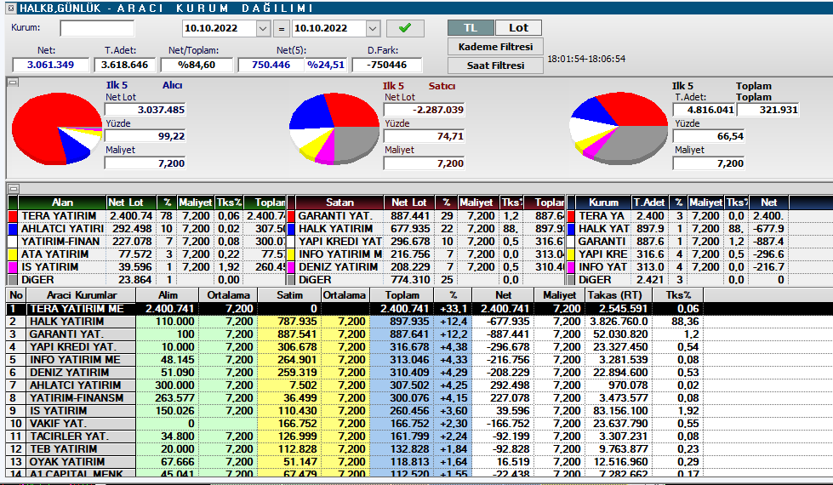This screenshot has width=833, height=485.
Task: Open the Kademe Filtresi button
Action: pyautogui.click(x=495, y=47)
